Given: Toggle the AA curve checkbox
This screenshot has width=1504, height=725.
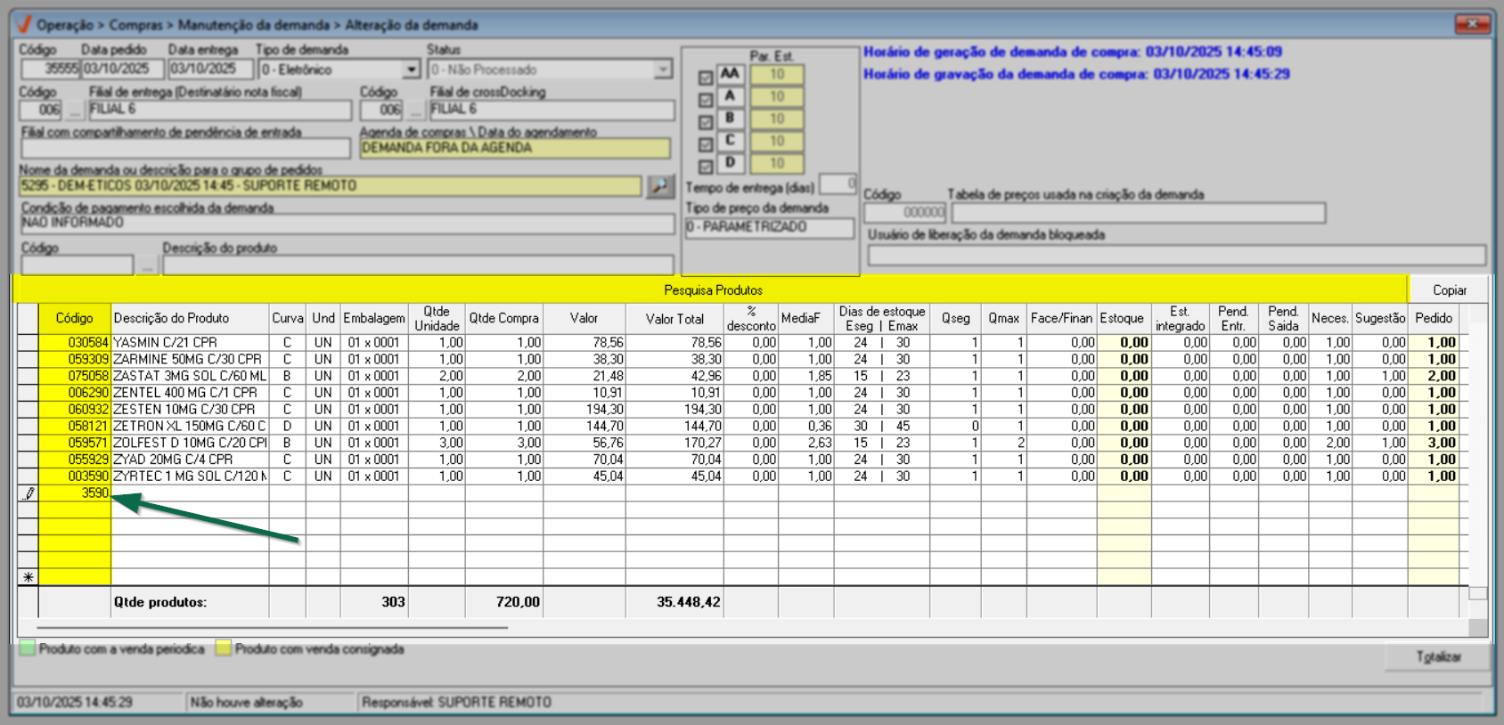Looking at the screenshot, I should 706,78.
